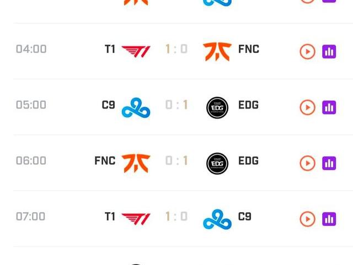Play the 06:00 FNC vs EDG match video
This screenshot has height=265, width=353.
pyautogui.click(x=307, y=163)
